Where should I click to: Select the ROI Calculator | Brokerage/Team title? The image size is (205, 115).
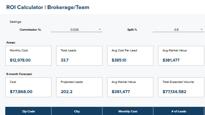(48, 7)
